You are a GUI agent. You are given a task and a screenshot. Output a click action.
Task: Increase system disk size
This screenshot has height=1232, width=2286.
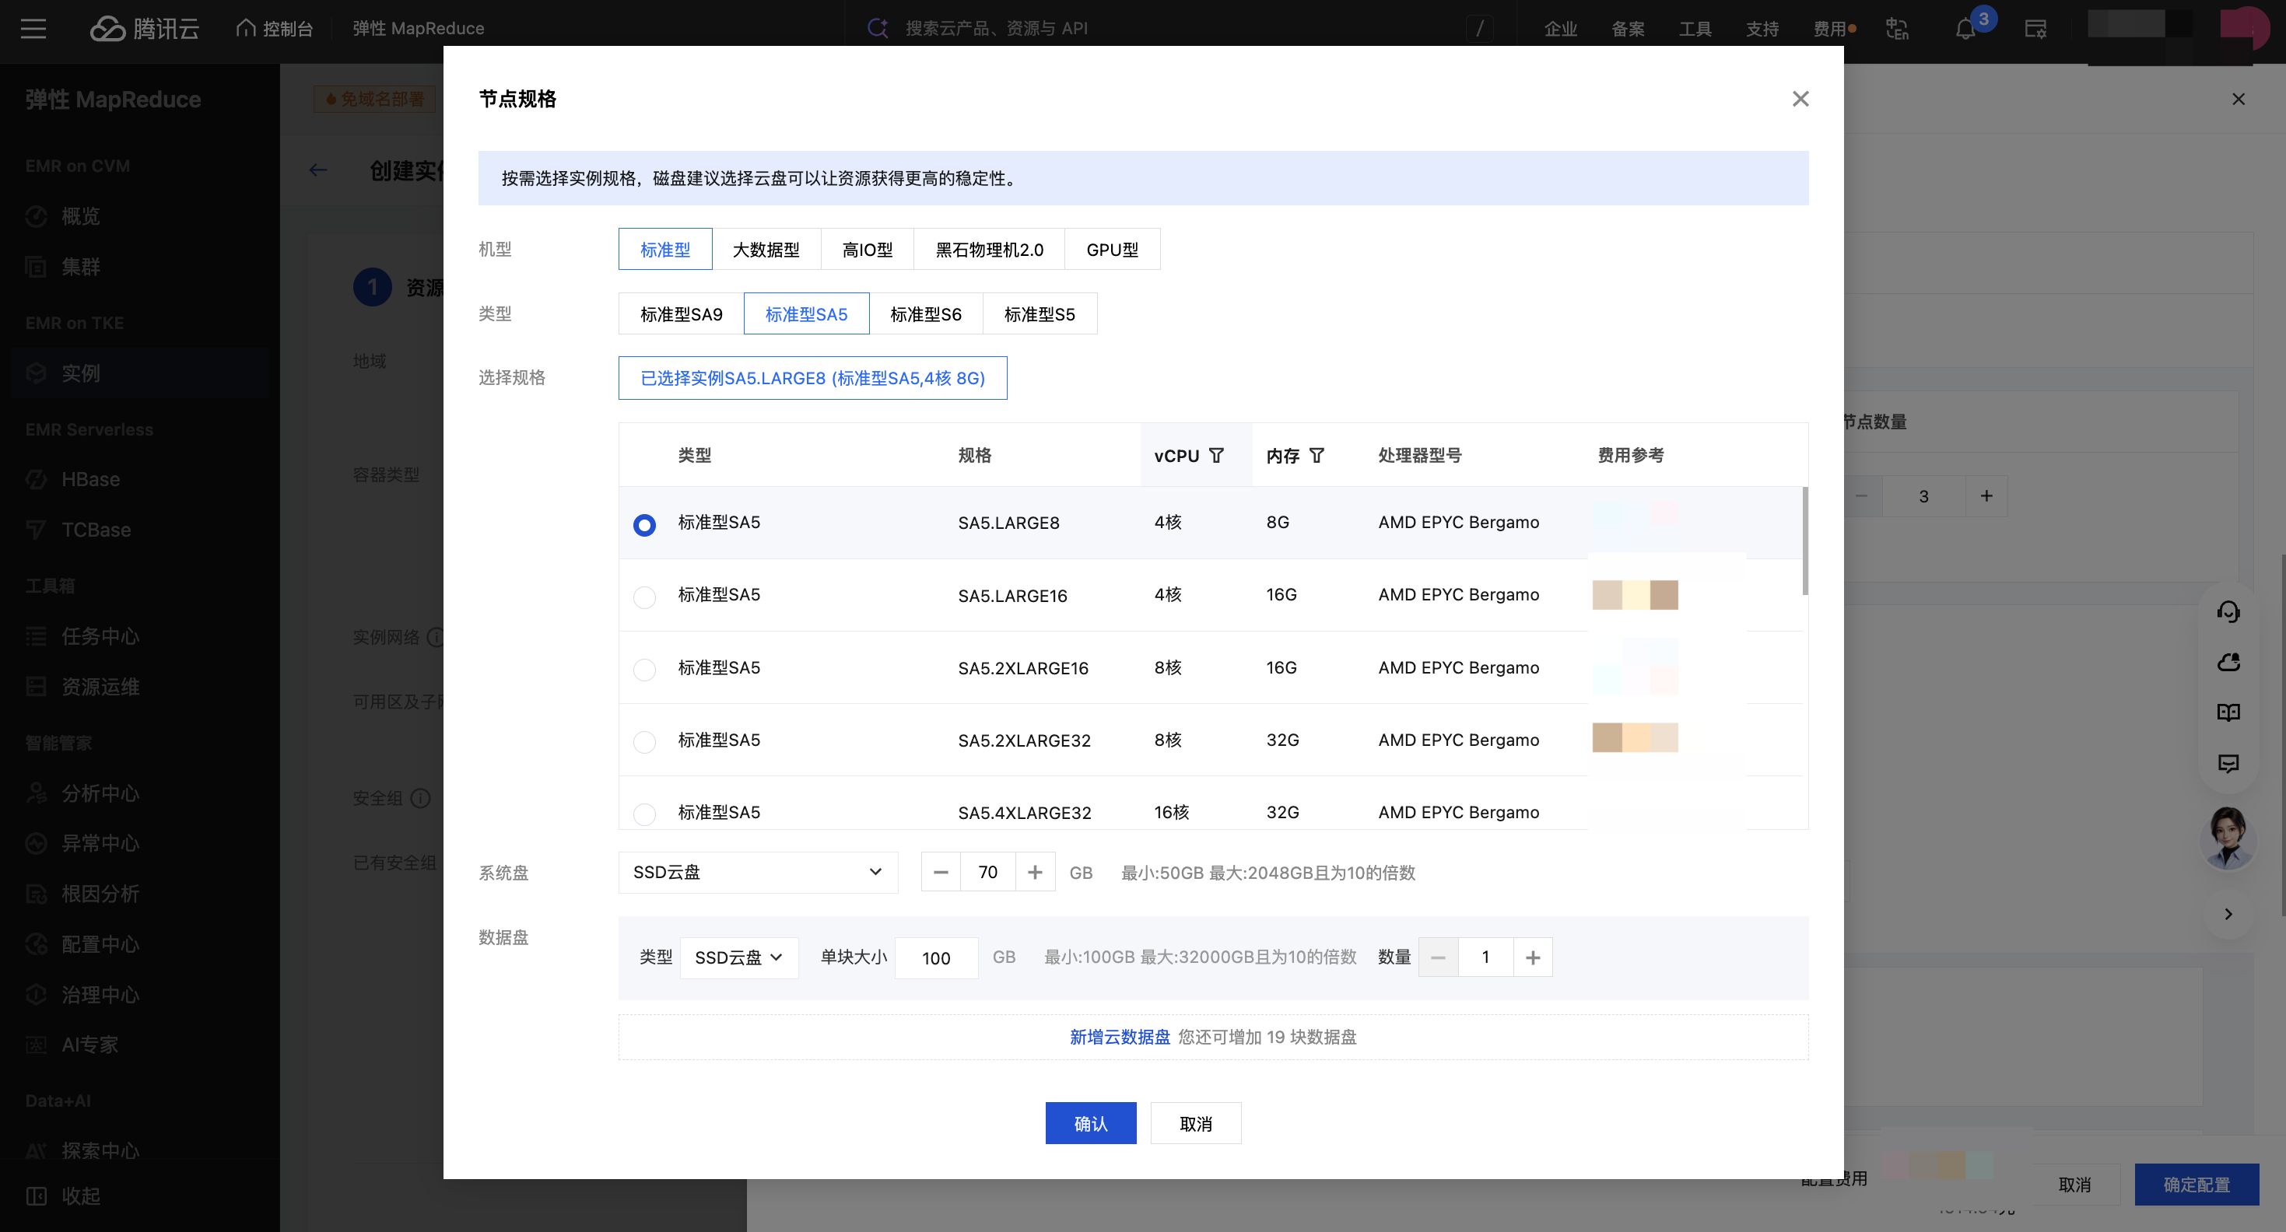click(x=1035, y=872)
